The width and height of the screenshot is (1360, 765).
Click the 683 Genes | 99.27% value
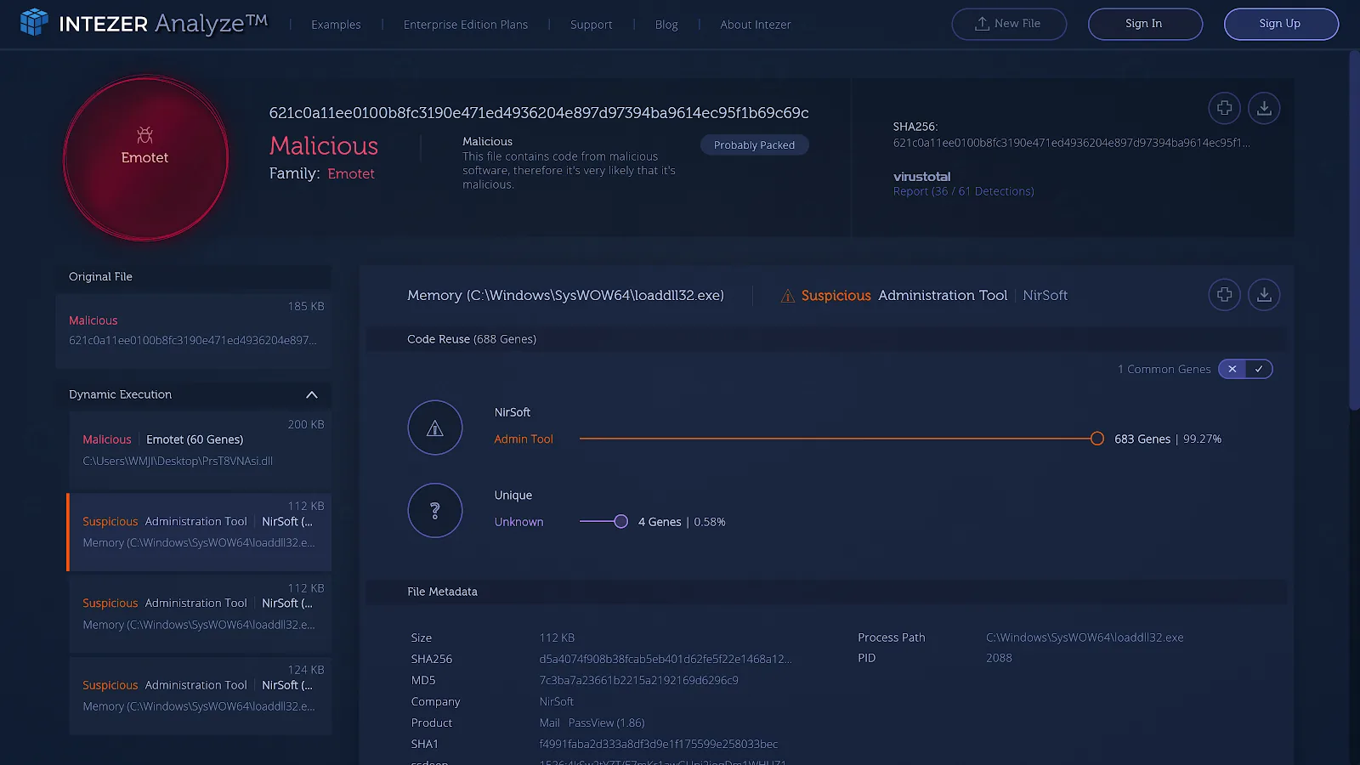[1168, 439]
